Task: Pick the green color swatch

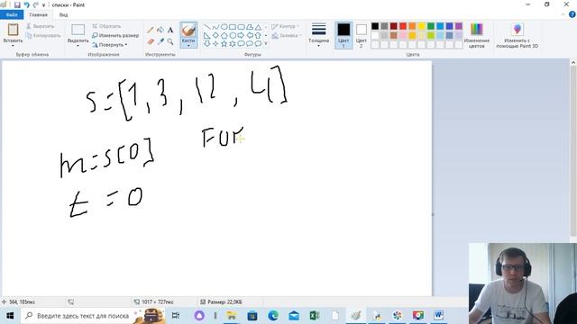Action: tap(431, 26)
